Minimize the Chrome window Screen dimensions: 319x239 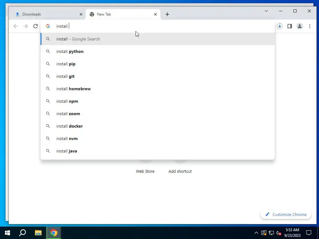[281, 11]
